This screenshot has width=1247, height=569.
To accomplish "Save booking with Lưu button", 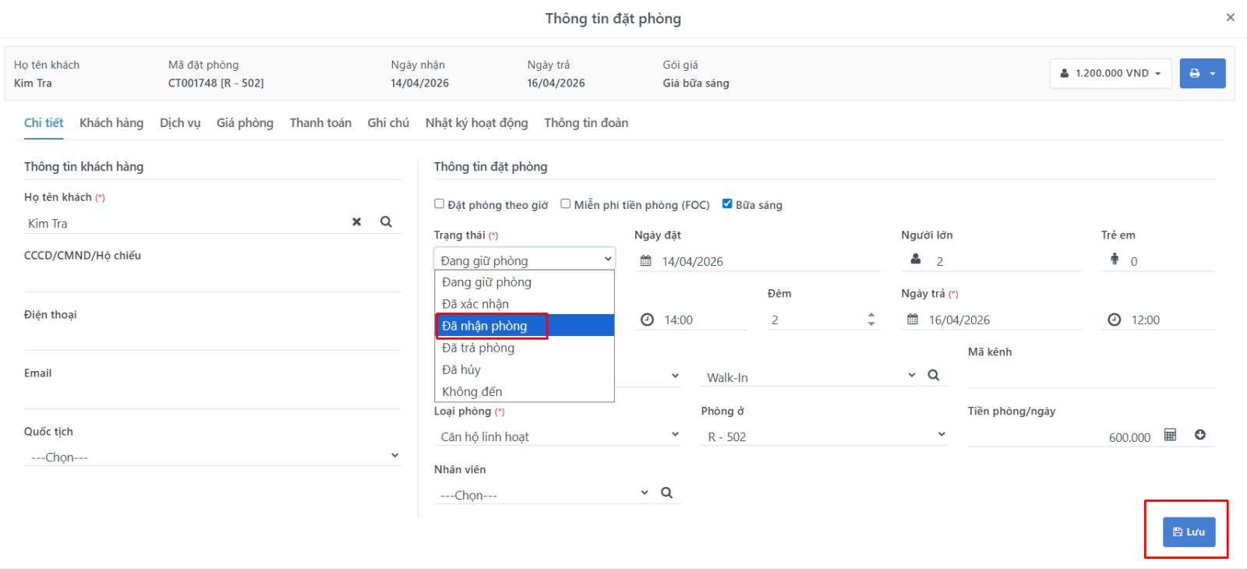I will click(1189, 532).
